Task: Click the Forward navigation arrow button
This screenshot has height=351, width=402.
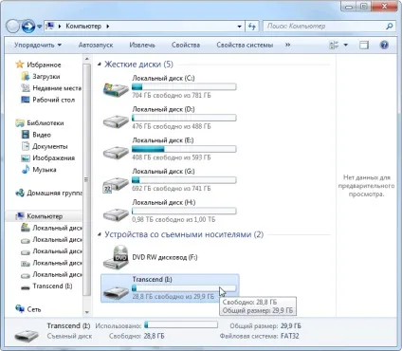Action: (x=28, y=27)
